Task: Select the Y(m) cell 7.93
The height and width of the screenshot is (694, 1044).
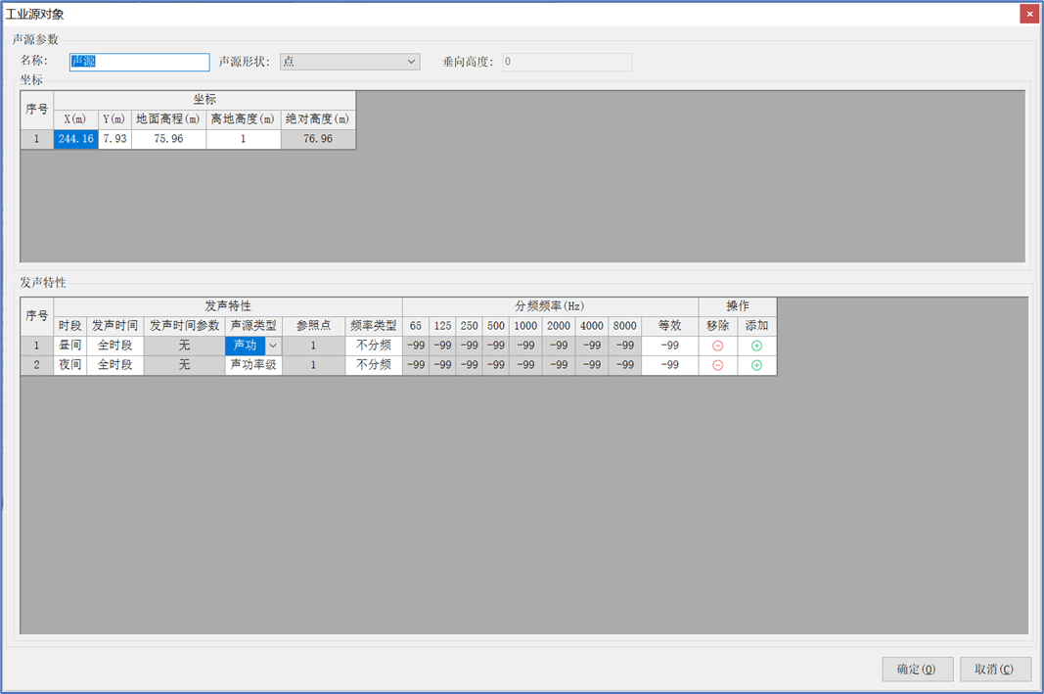Action: click(x=114, y=139)
